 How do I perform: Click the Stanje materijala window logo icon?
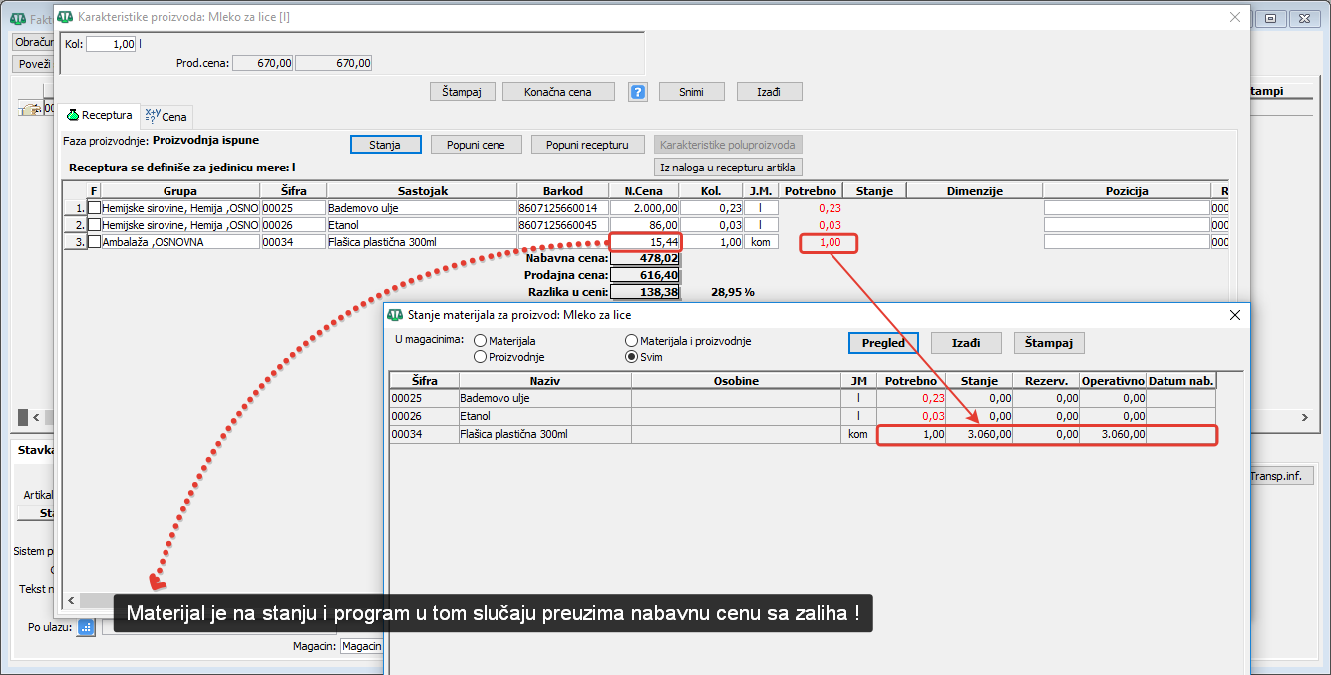[396, 315]
